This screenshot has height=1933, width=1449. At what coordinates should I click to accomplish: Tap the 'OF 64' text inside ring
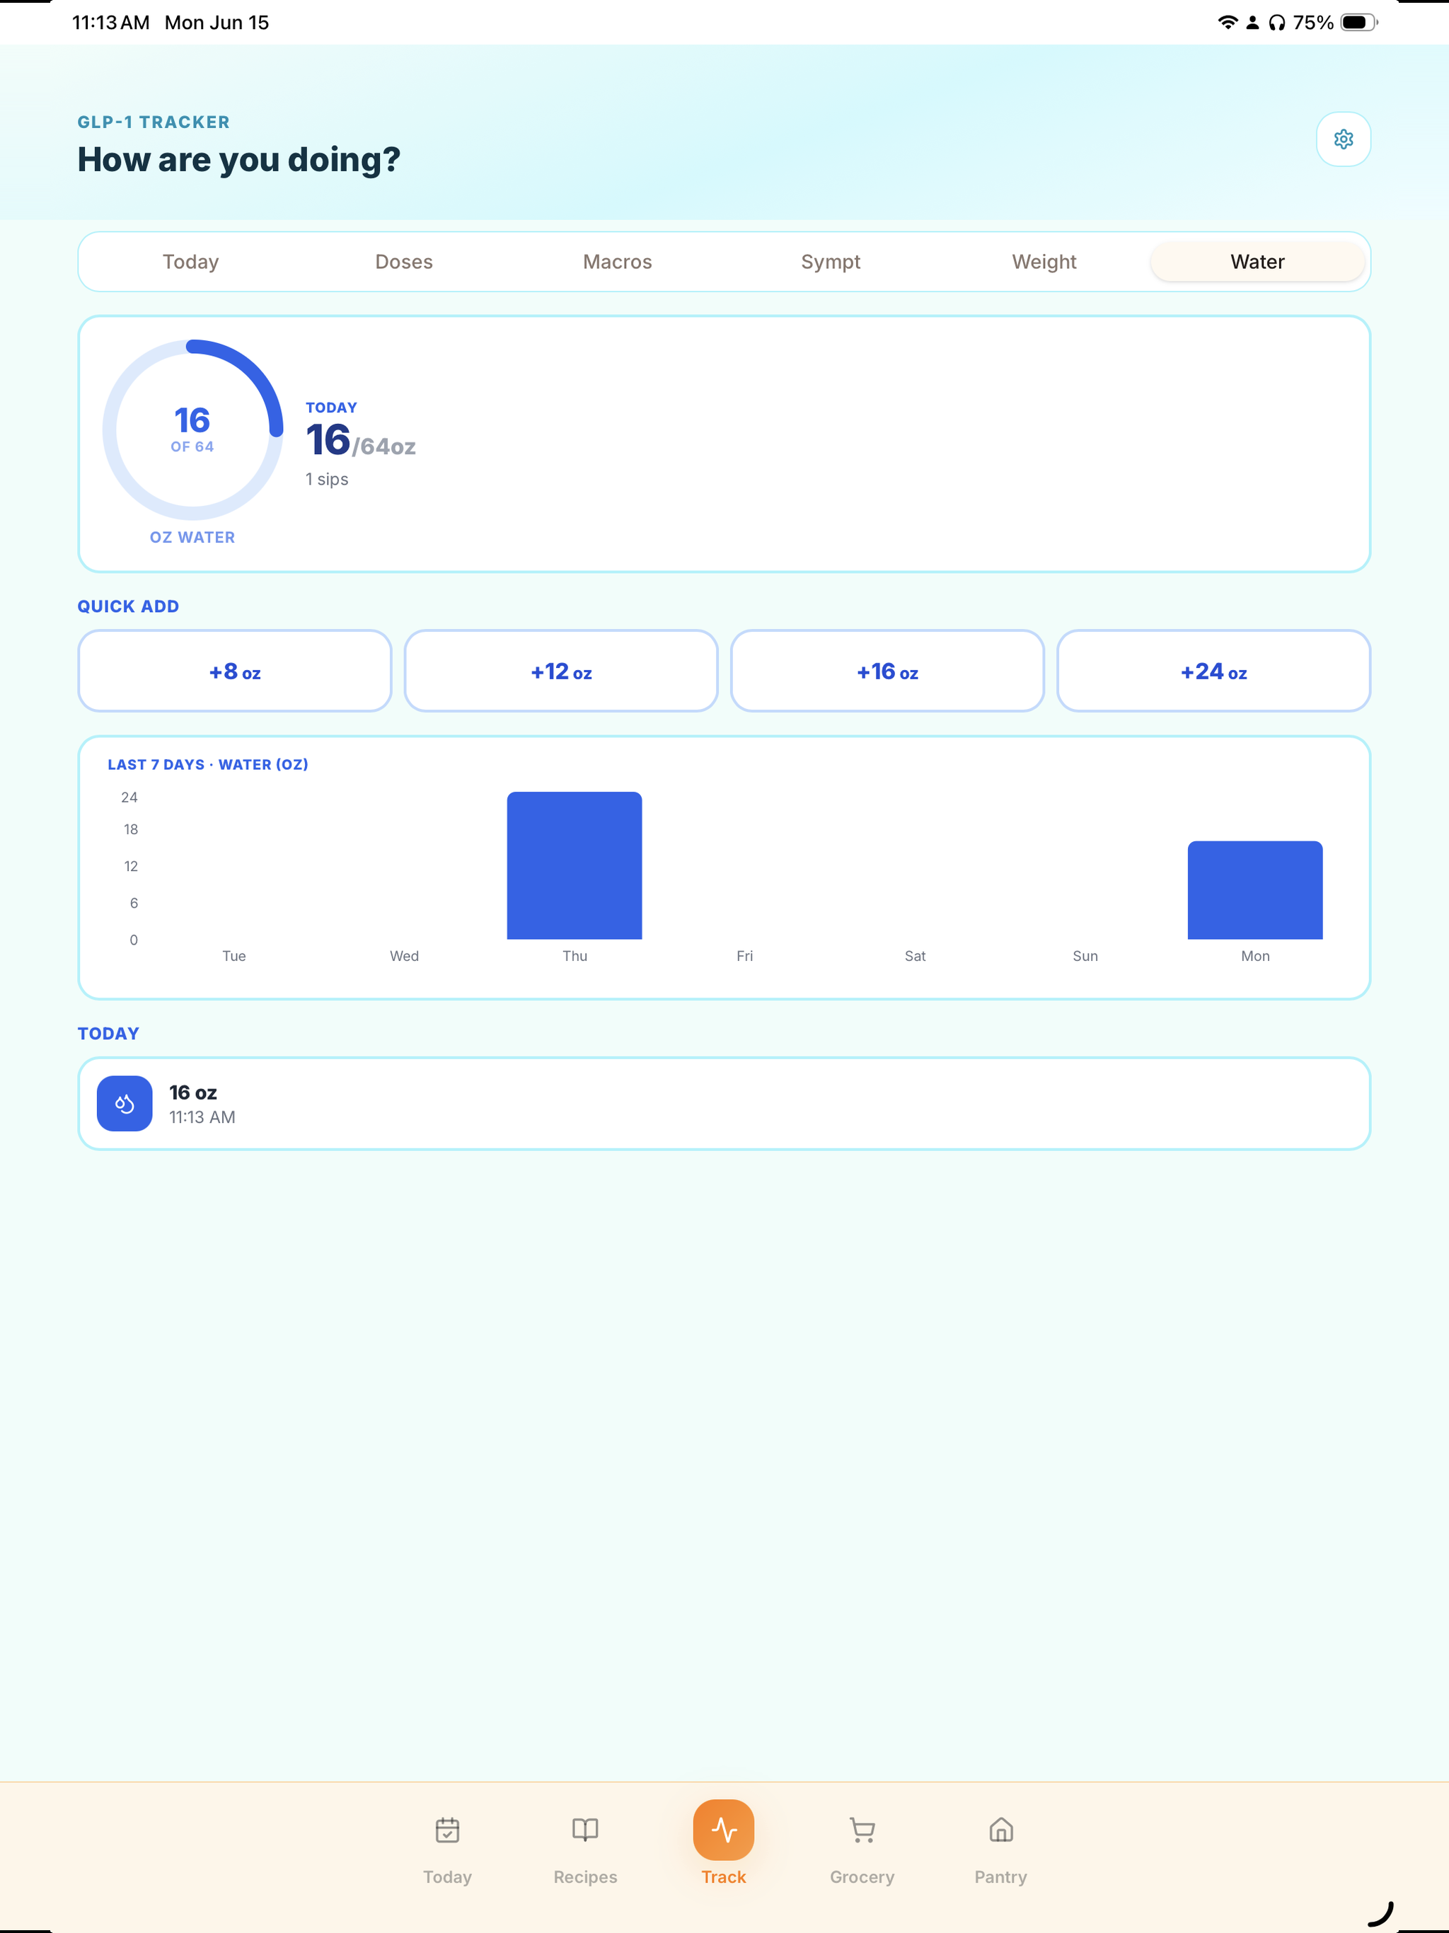tap(192, 446)
